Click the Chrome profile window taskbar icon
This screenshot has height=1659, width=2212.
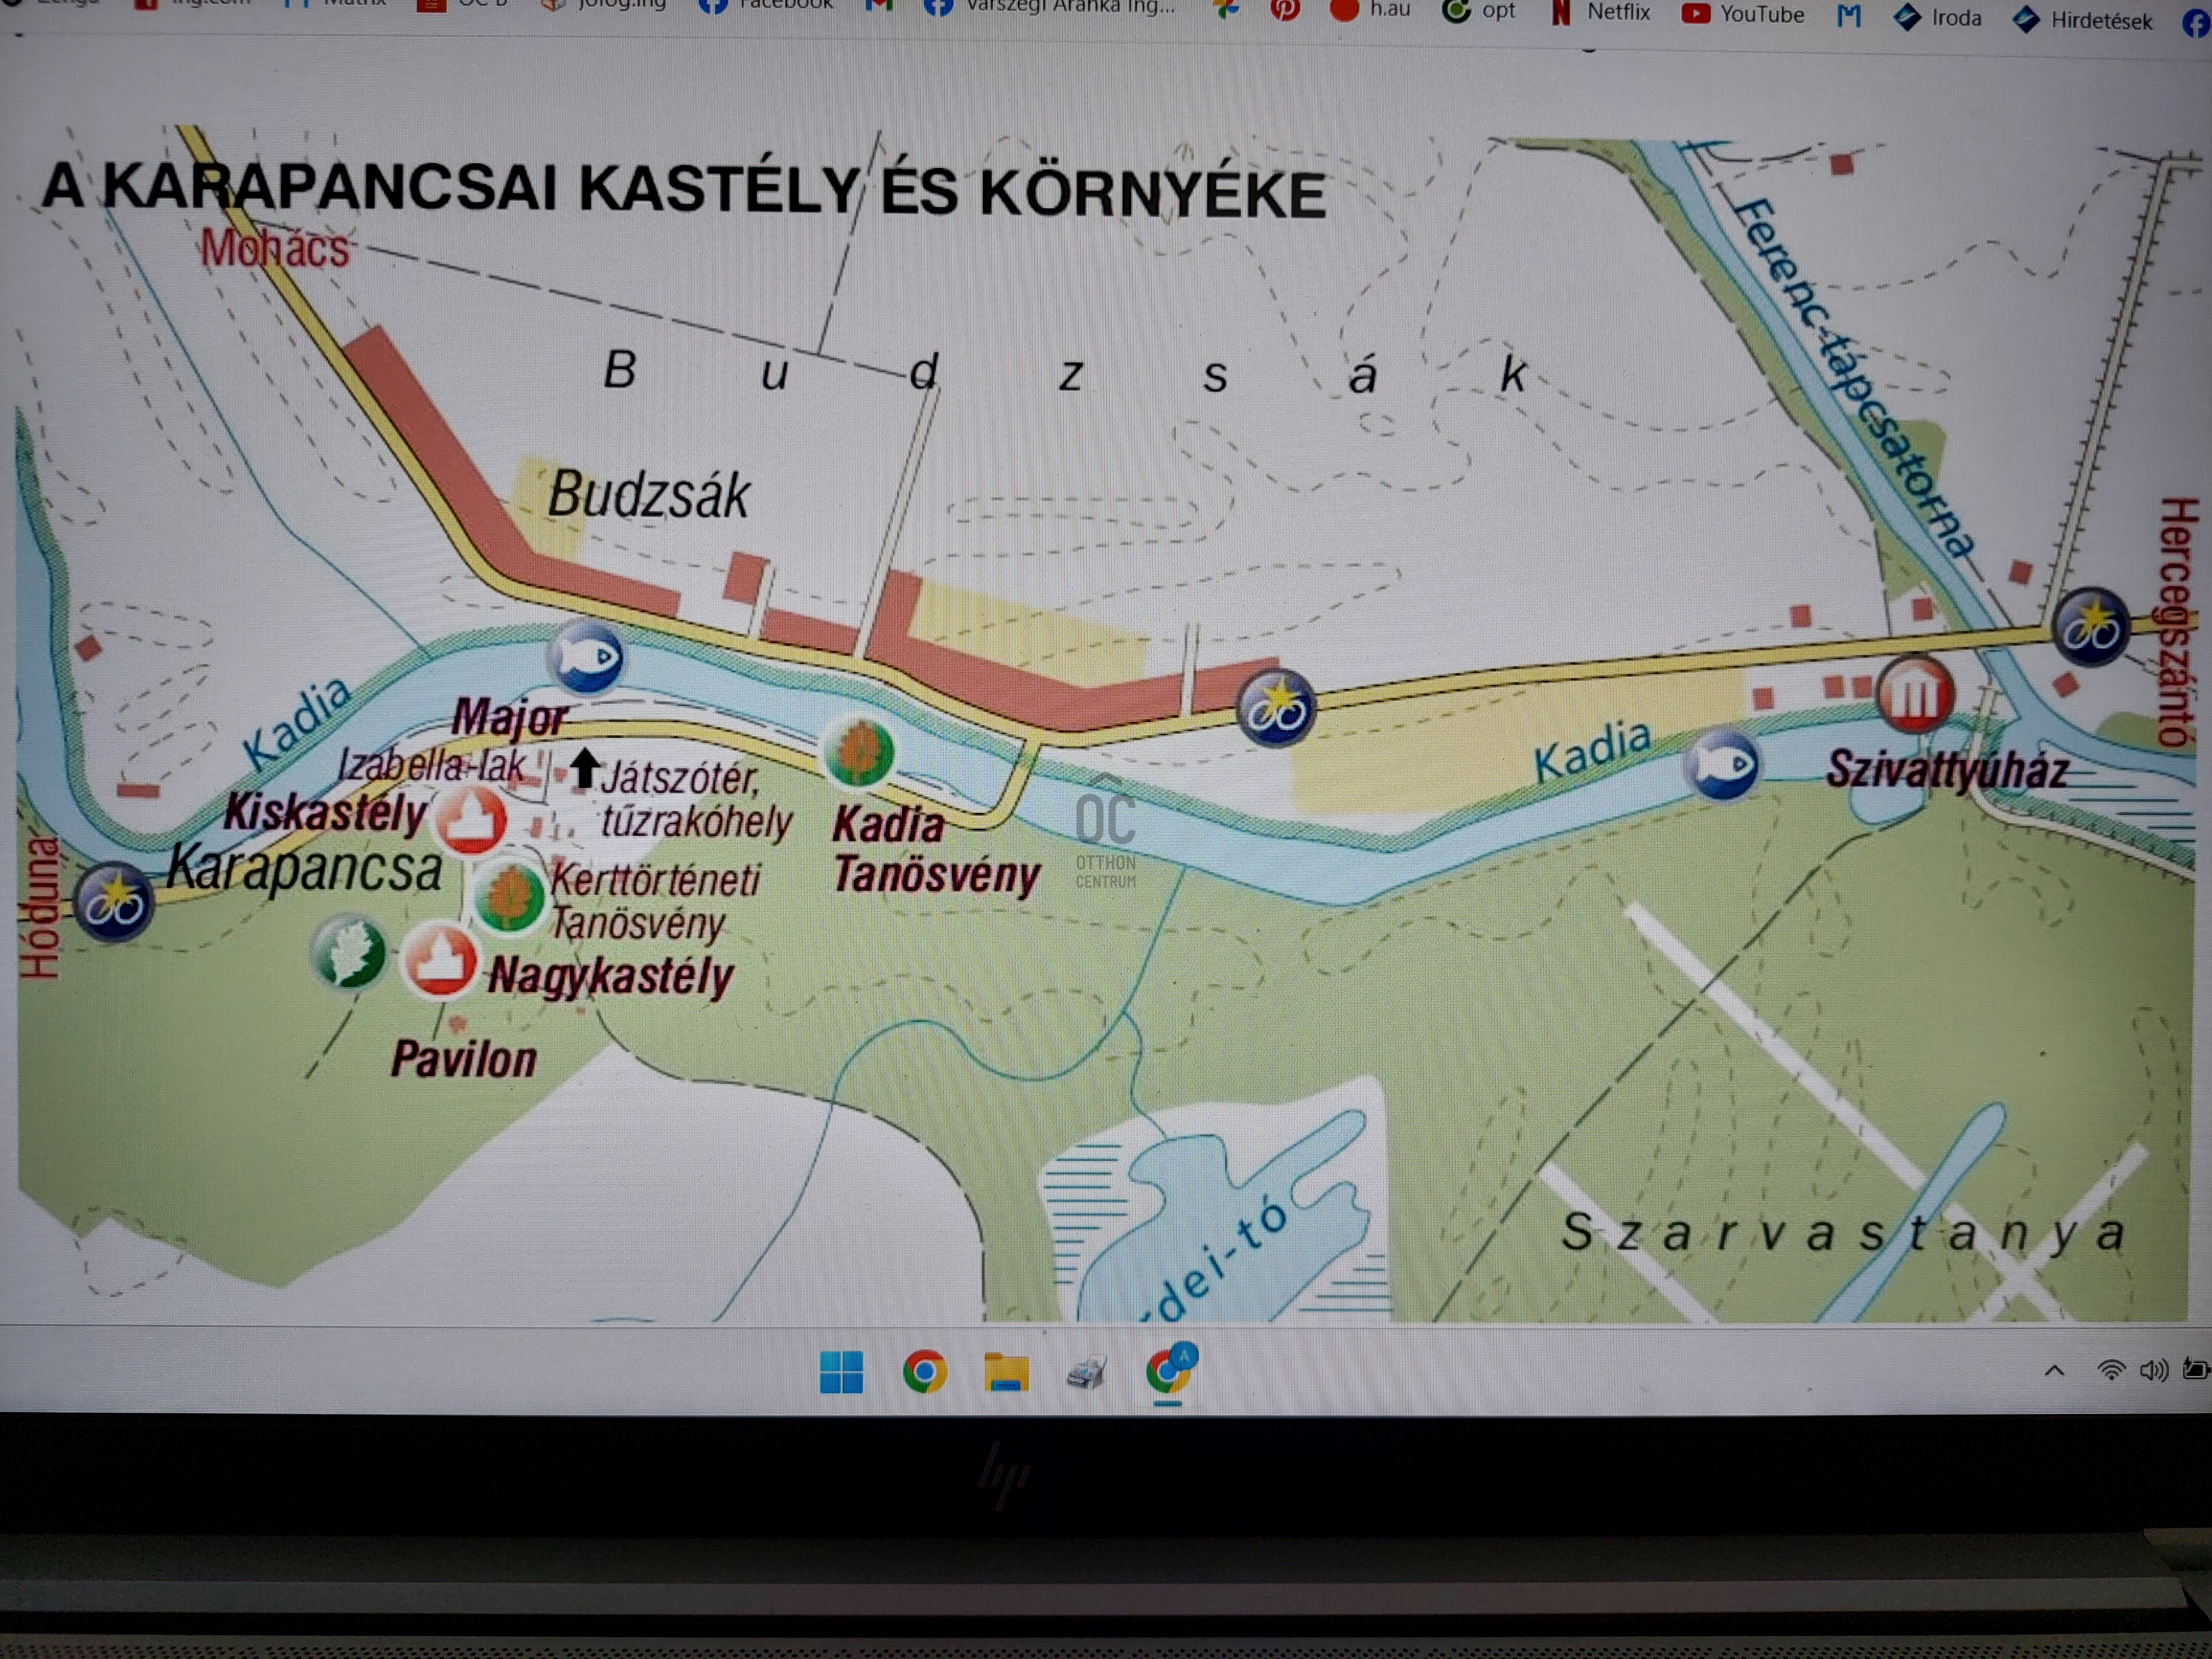click(x=1168, y=1371)
